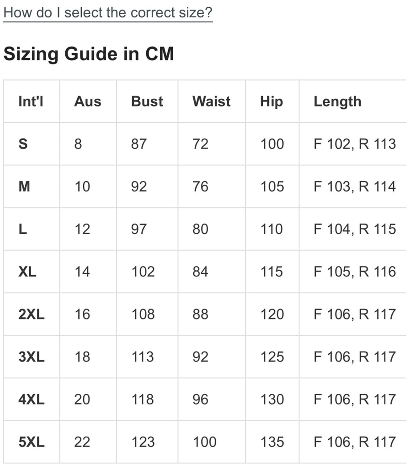Click the Aus size 12 cell
The width and height of the screenshot is (410, 468).
[82, 229]
